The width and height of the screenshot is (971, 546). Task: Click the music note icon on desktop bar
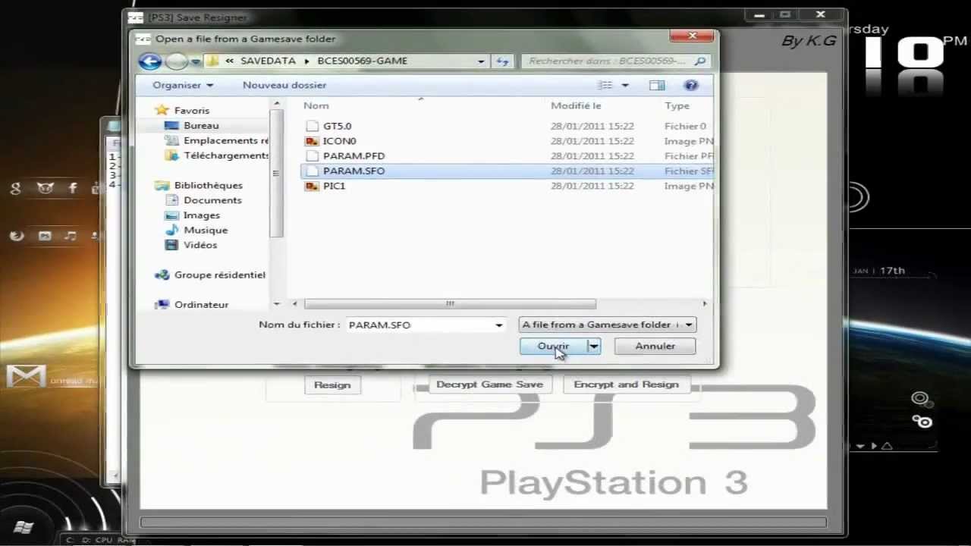click(x=71, y=236)
